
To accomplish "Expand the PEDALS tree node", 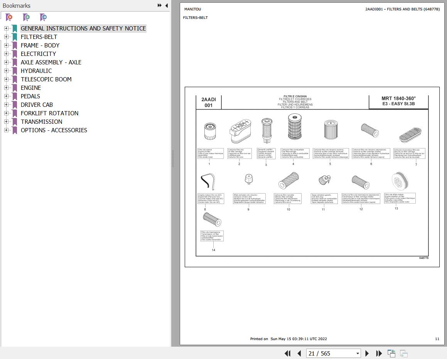I will (x=6, y=96).
